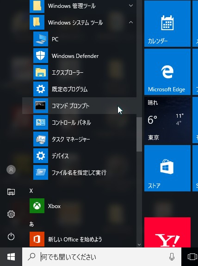The image size is (198, 266).
Task: Launch Windows Defender shield icon
Action: click(x=41, y=56)
